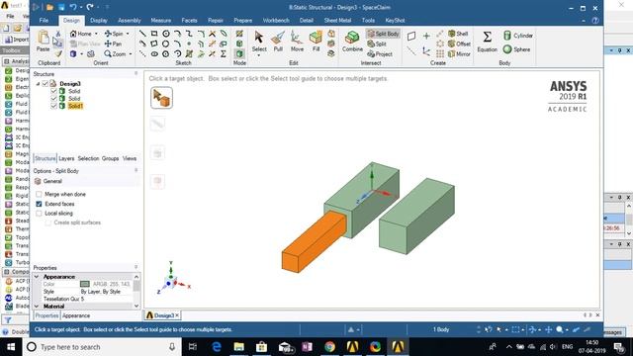Select the Line sketch tool

point(142,34)
